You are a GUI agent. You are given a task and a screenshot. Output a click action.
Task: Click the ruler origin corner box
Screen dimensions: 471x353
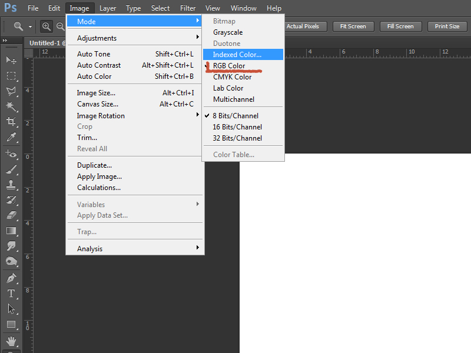click(28, 53)
